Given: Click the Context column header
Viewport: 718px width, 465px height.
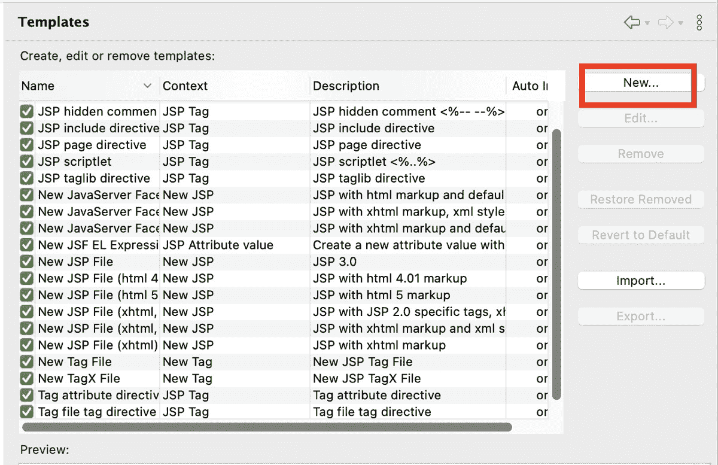Looking at the screenshot, I should pos(235,86).
